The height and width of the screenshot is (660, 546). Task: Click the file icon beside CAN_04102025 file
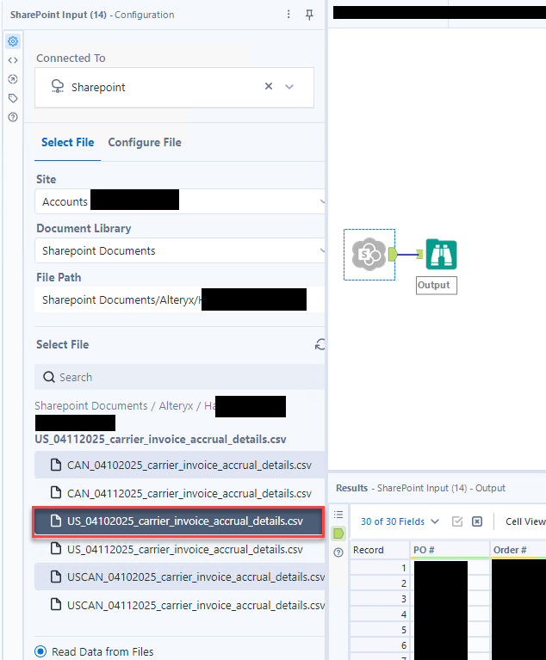tap(56, 465)
